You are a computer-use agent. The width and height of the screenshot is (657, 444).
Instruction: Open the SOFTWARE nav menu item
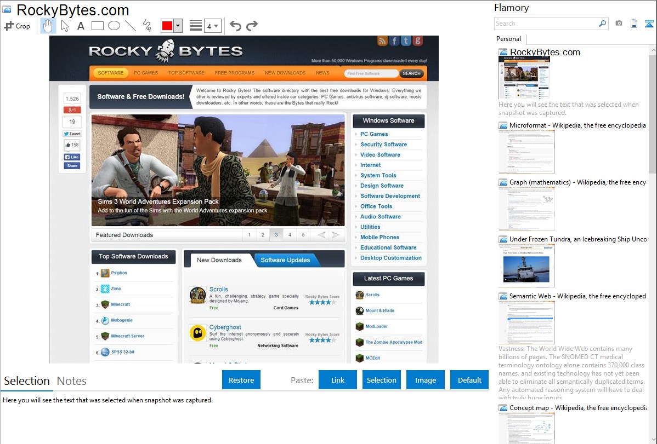click(x=111, y=73)
